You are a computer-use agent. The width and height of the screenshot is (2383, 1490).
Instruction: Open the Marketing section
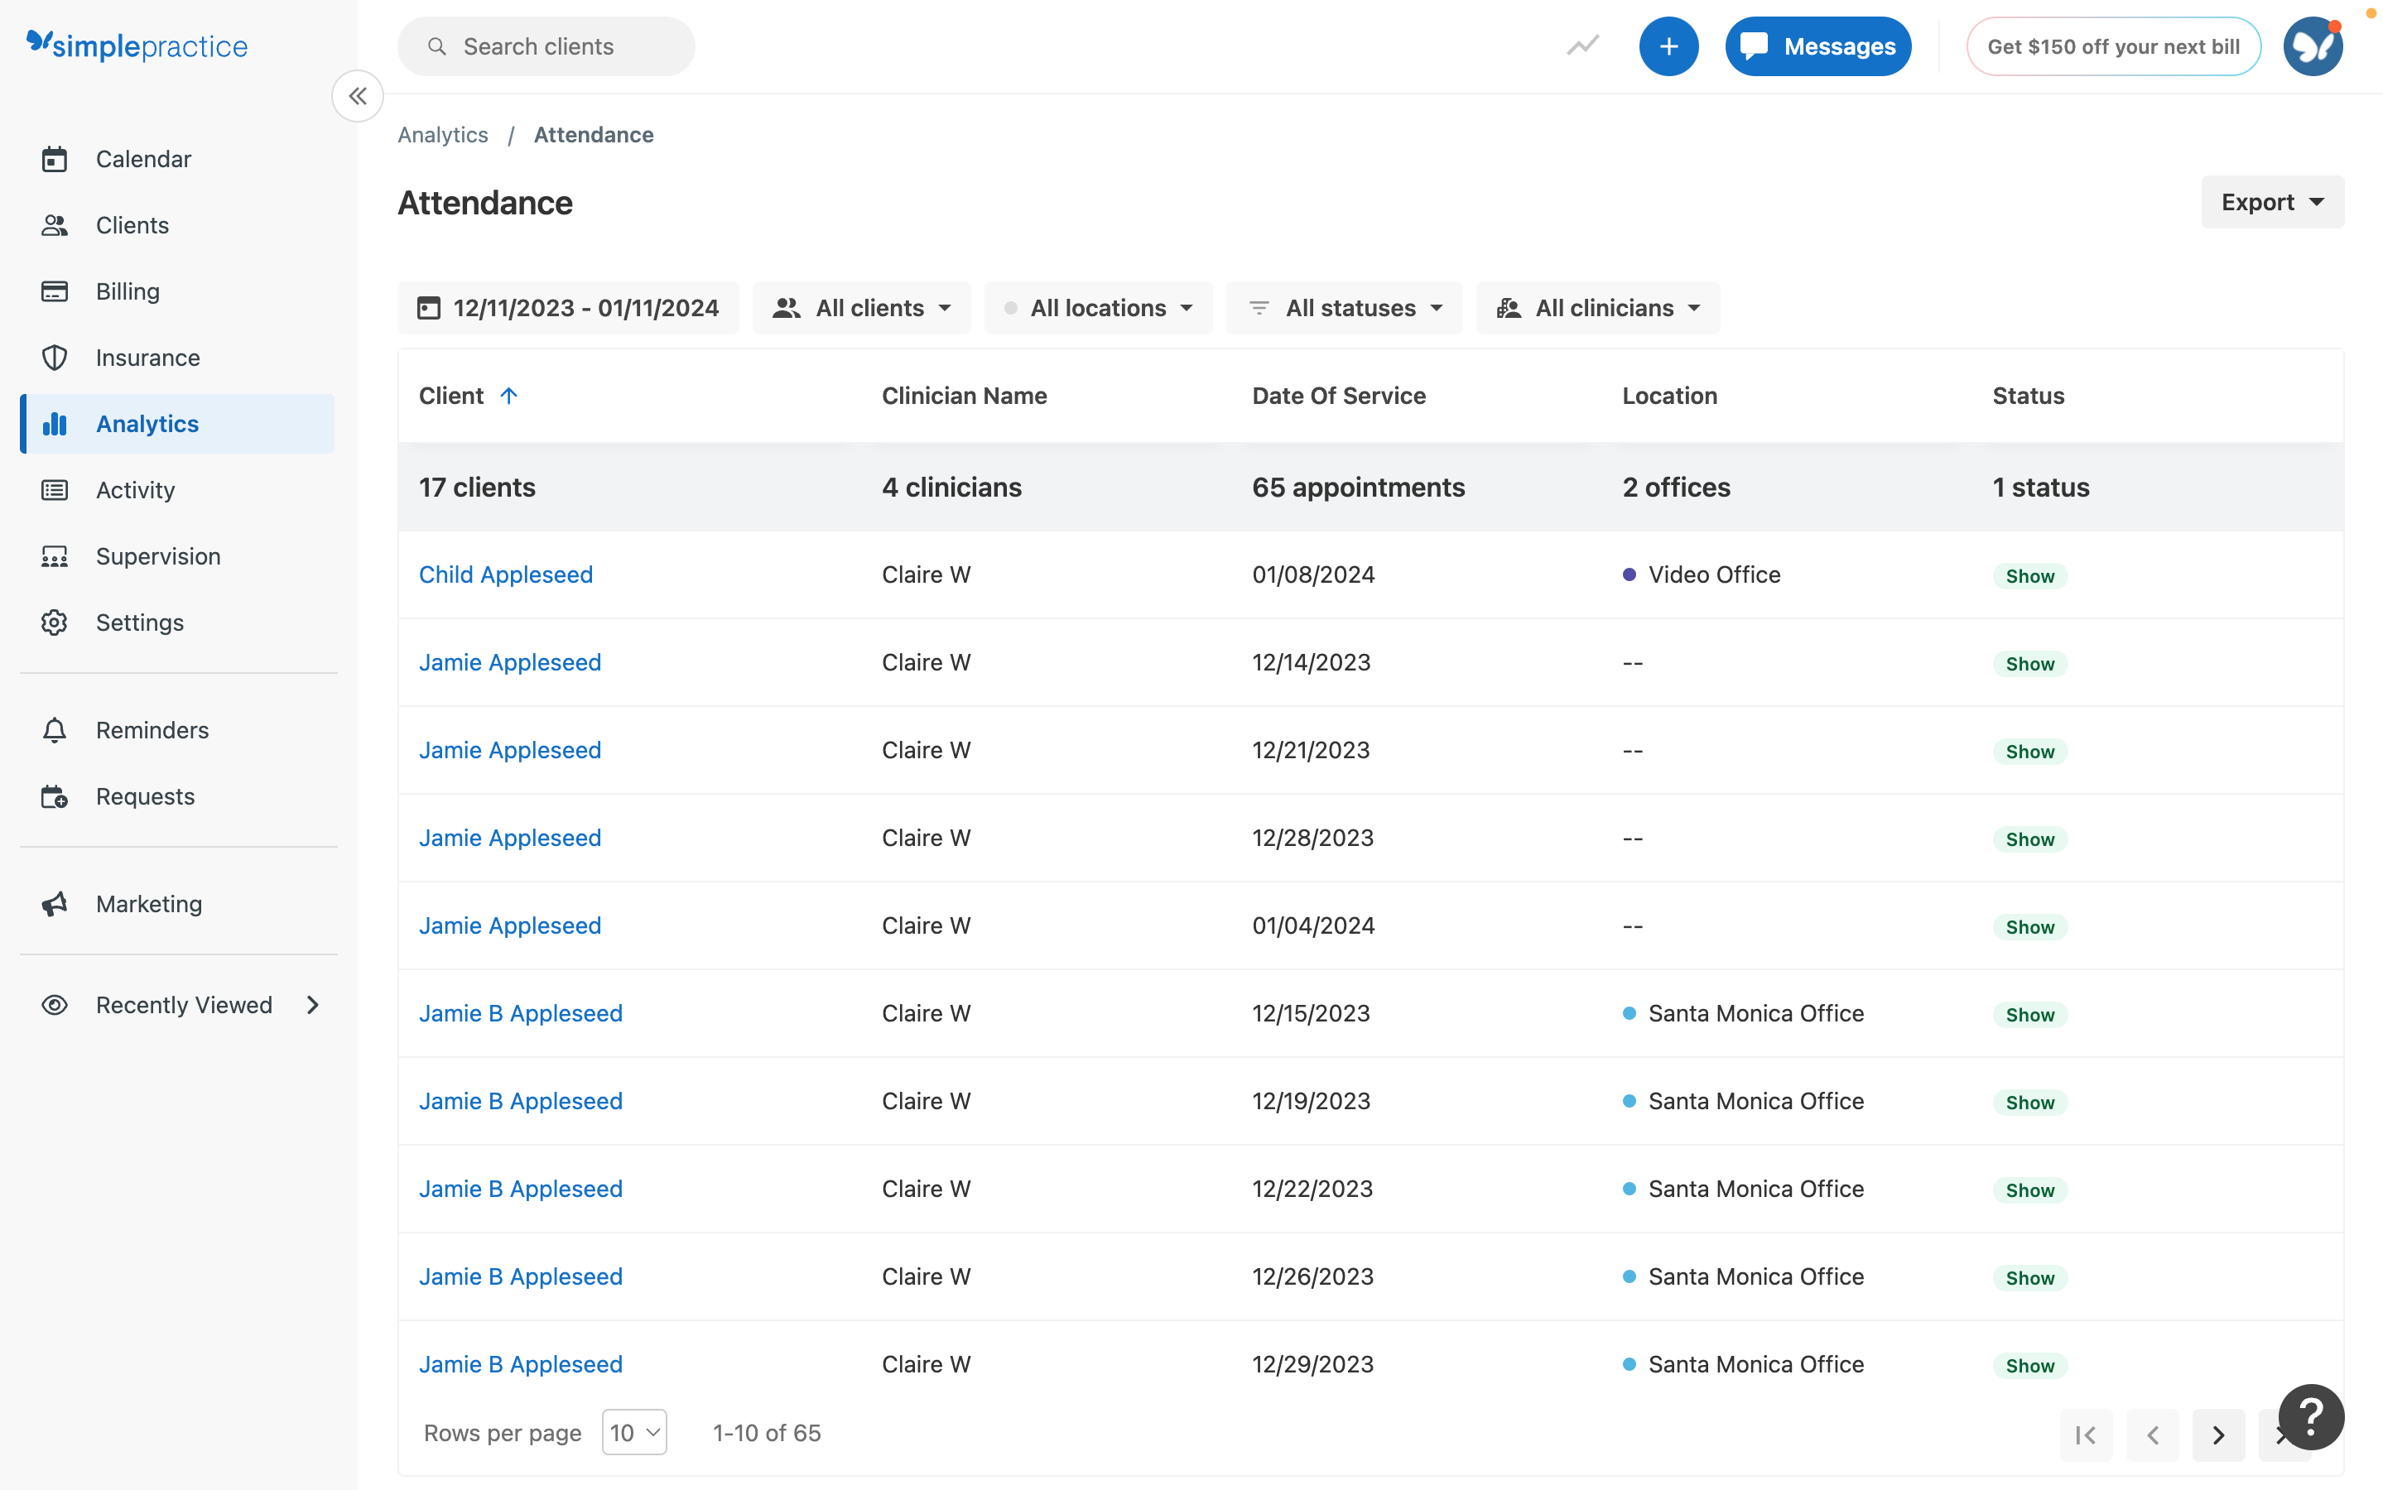click(148, 904)
